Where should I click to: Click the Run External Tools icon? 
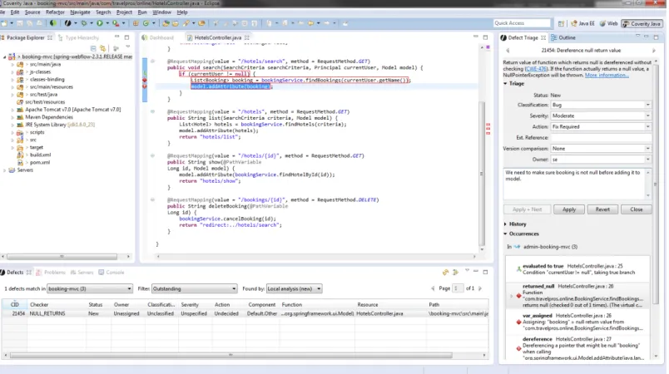tap(116, 23)
